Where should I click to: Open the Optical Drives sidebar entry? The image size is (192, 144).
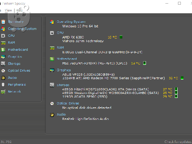pos(19,71)
